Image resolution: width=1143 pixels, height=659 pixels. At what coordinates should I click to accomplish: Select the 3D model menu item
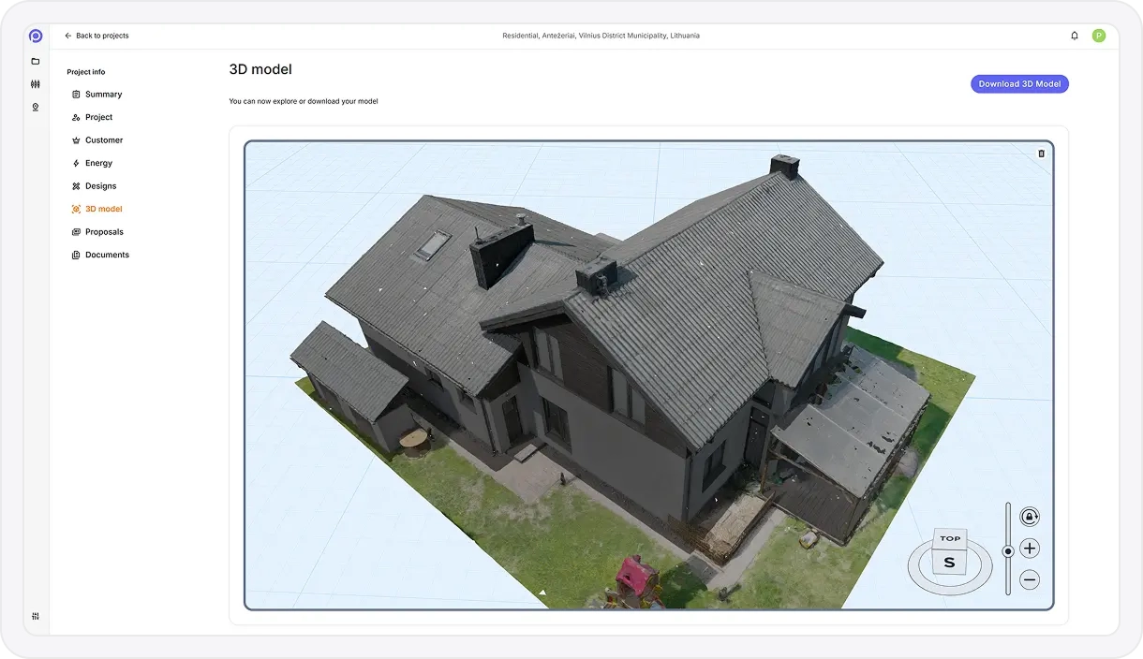coord(103,209)
